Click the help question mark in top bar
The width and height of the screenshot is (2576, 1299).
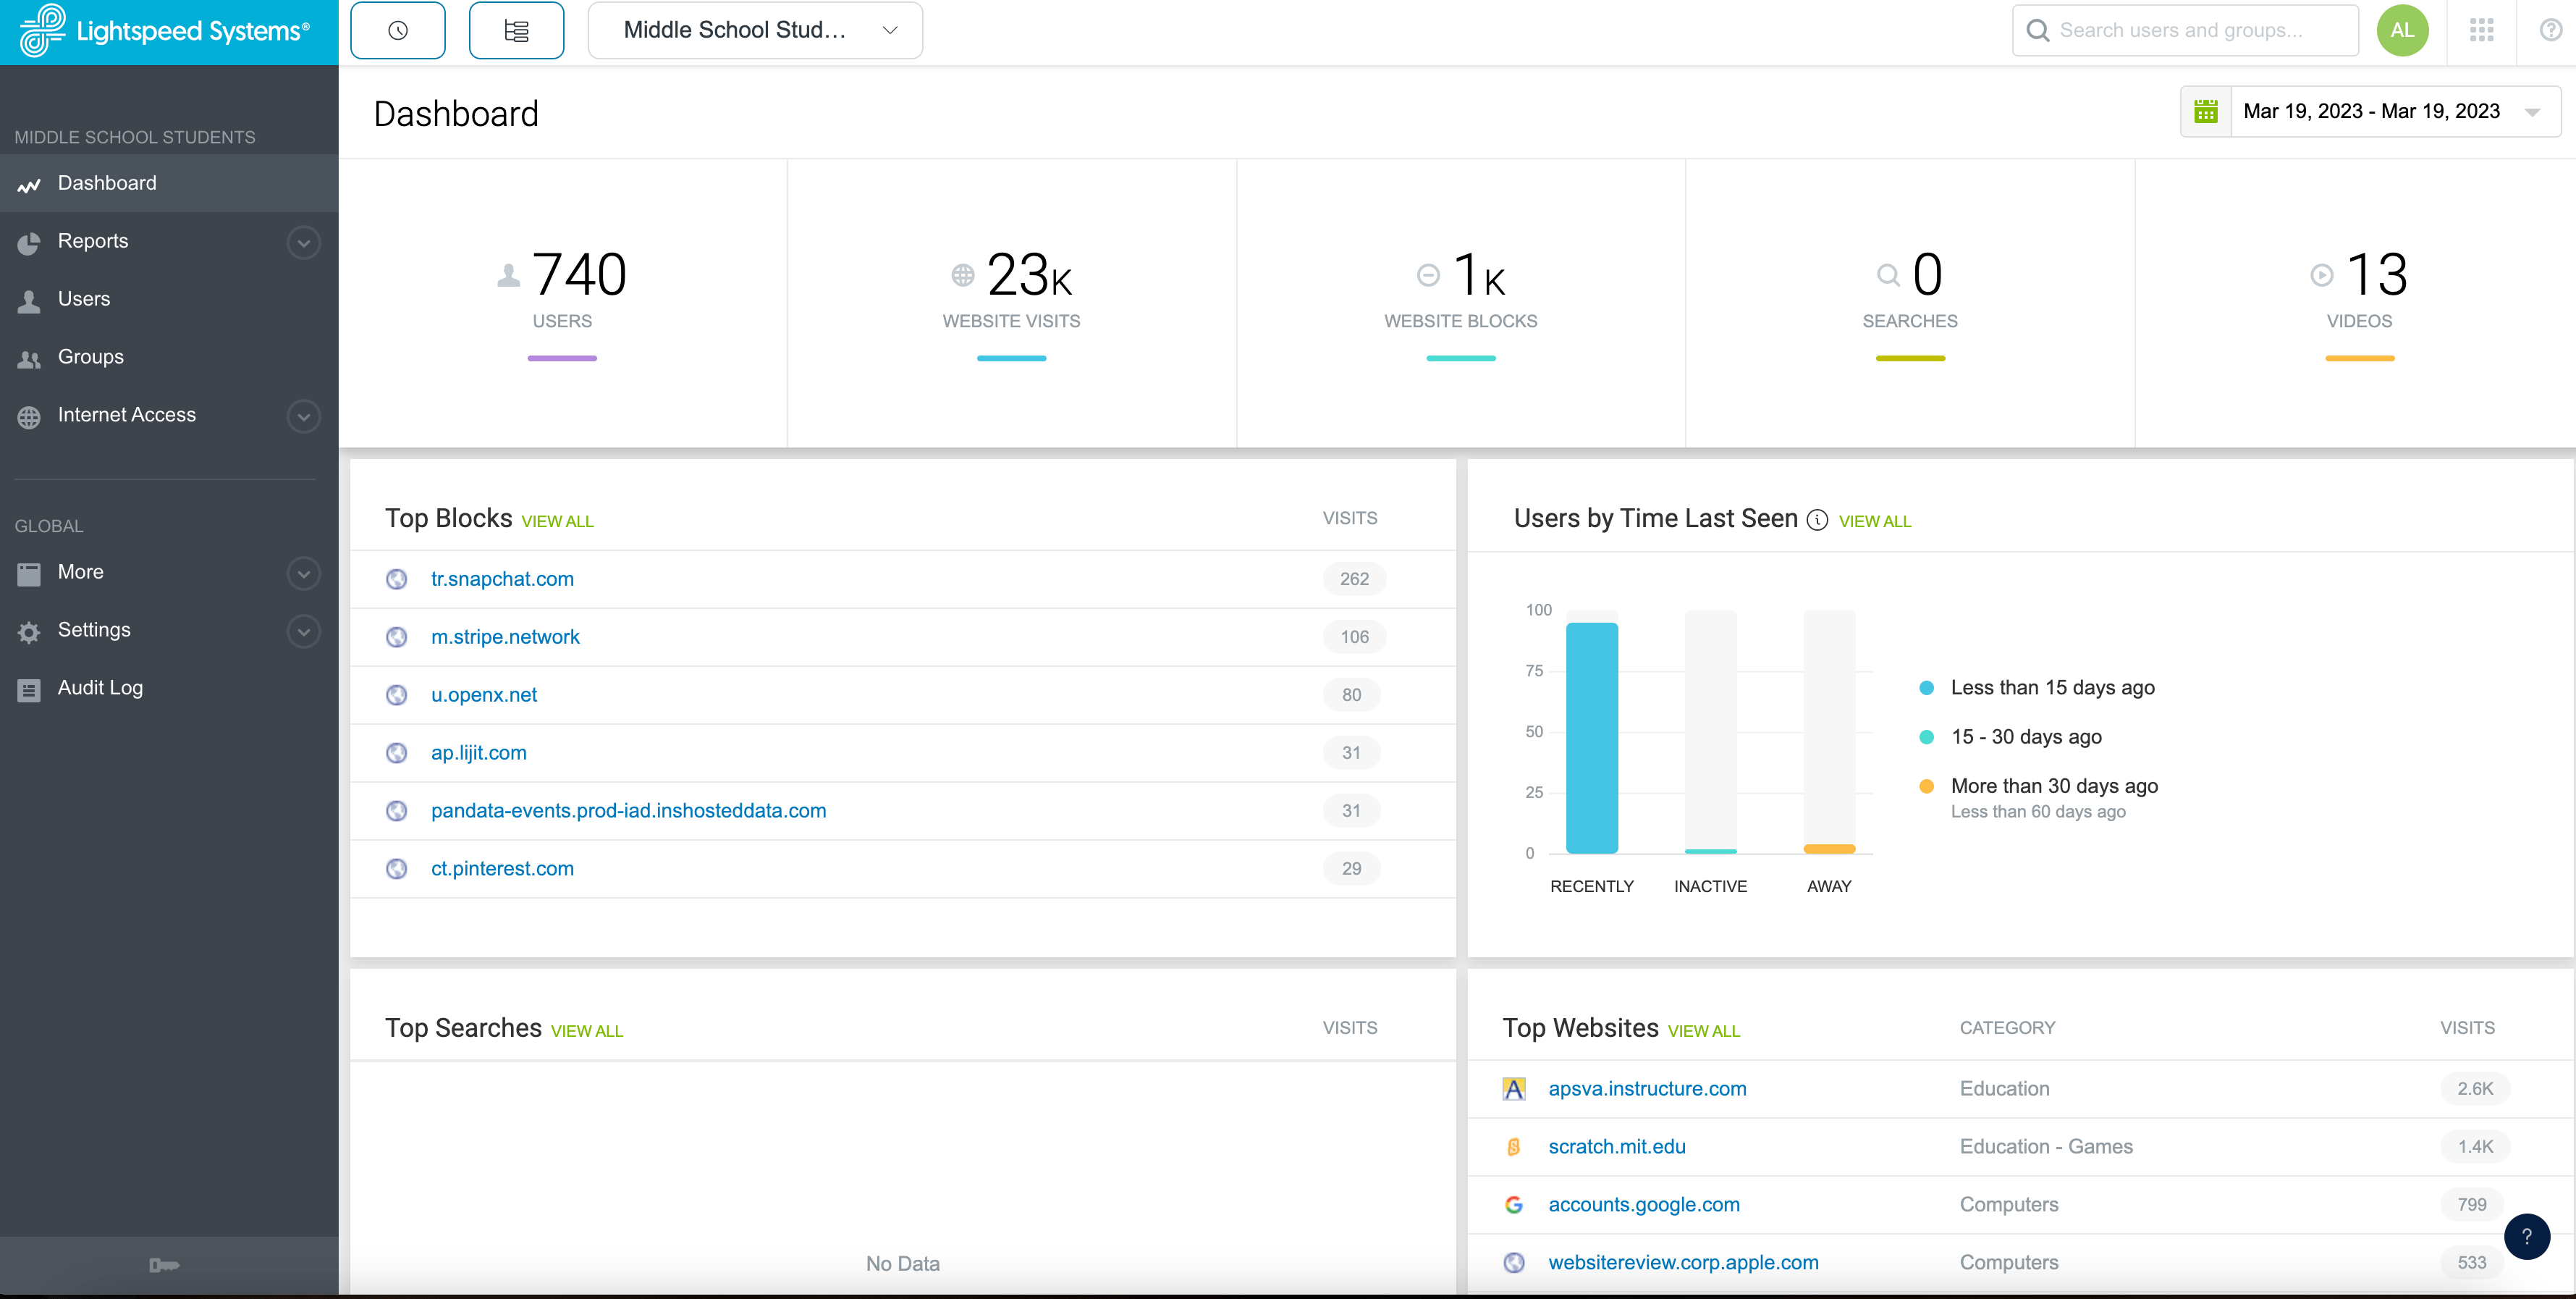(2550, 30)
